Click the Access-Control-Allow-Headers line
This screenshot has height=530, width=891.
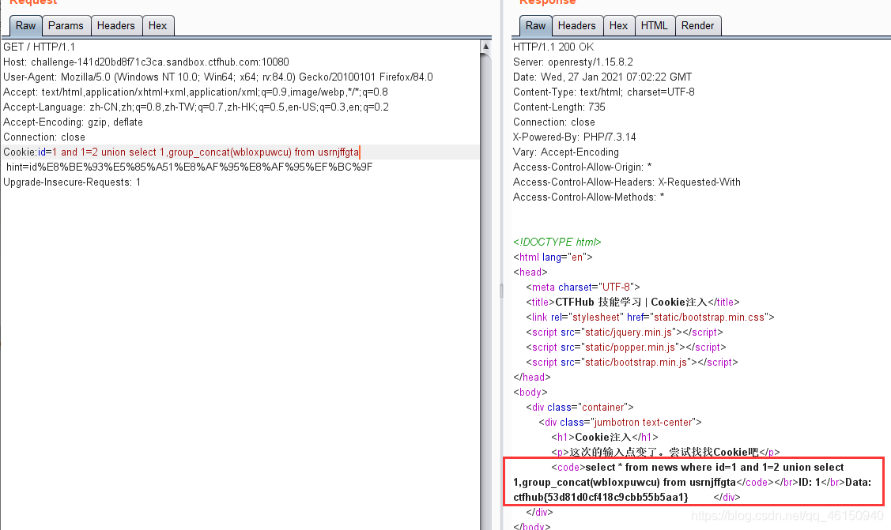tap(627, 182)
